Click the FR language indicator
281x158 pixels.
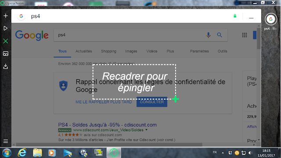click(x=215, y=152)
